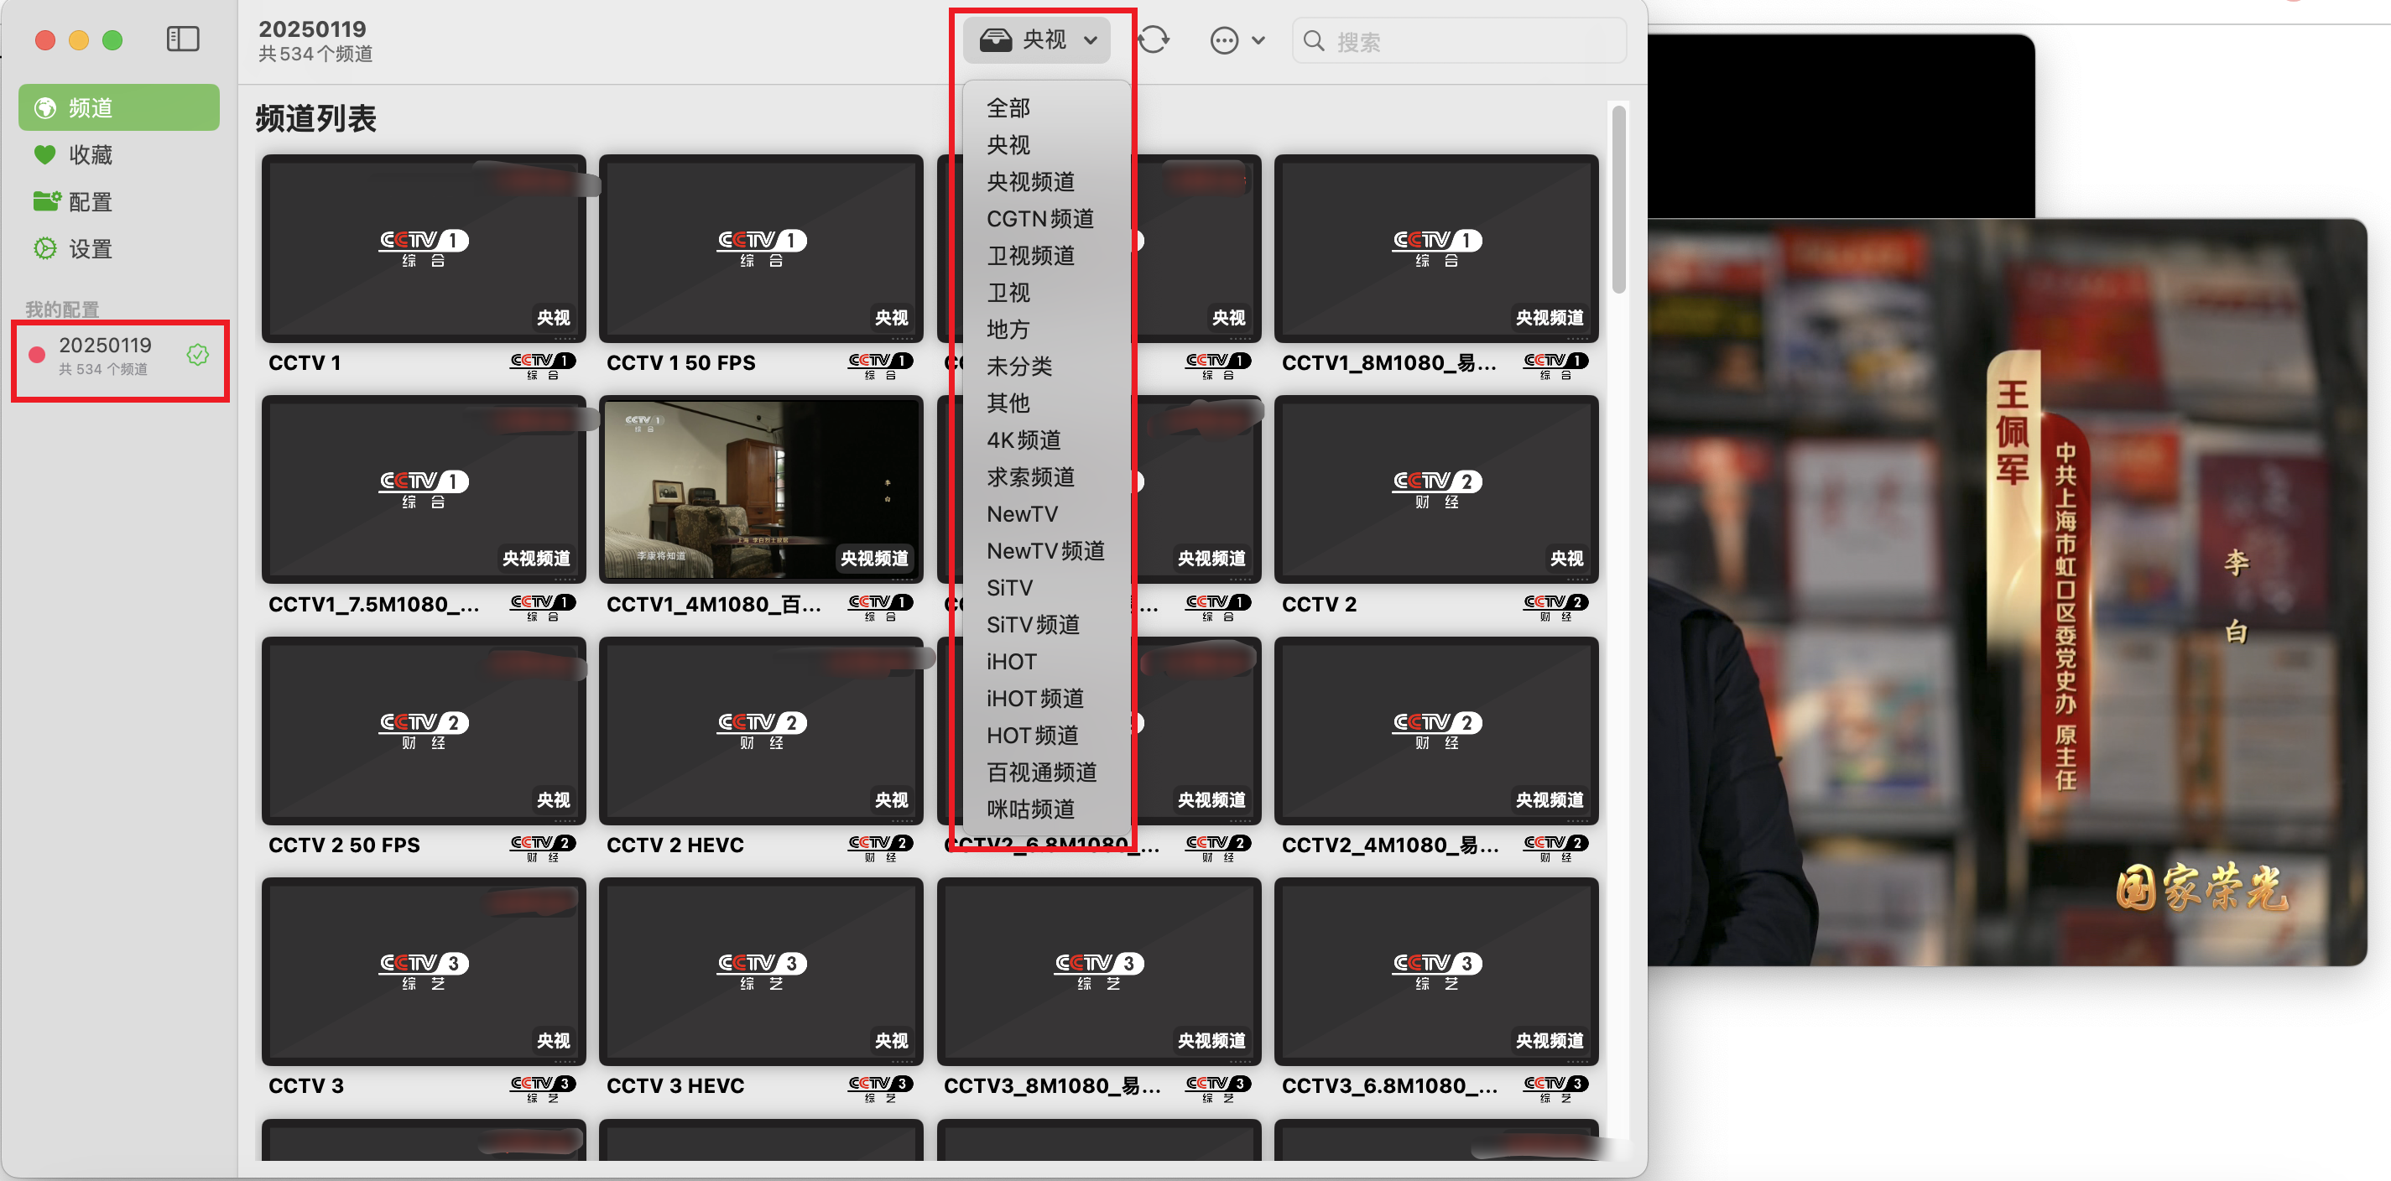This screenshot has height=1181, width=2391.
Task: Open 收藏 favorites with heart icon
Action: [90, 155]
